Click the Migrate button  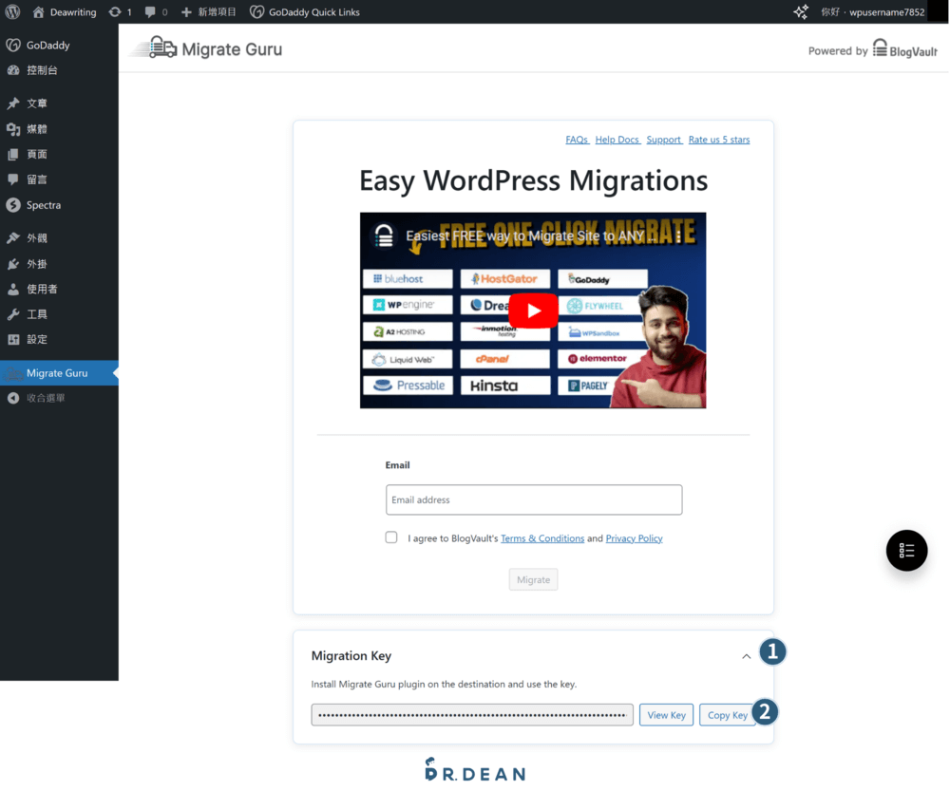coord(533,580)
